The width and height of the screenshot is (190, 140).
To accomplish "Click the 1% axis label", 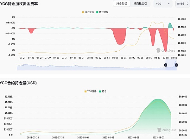I will 13,17.
